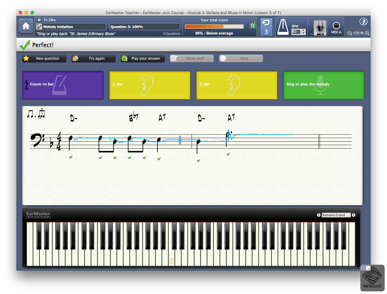Viewport: 387px width, 294px height.
Task: Open the help question mark icon
Action: point(364,22)
